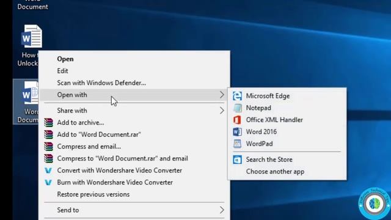The width and height of the screenshot is (391, 220).
Task: Choose Convert with Wondershare Video Converter
Action: 134,170
